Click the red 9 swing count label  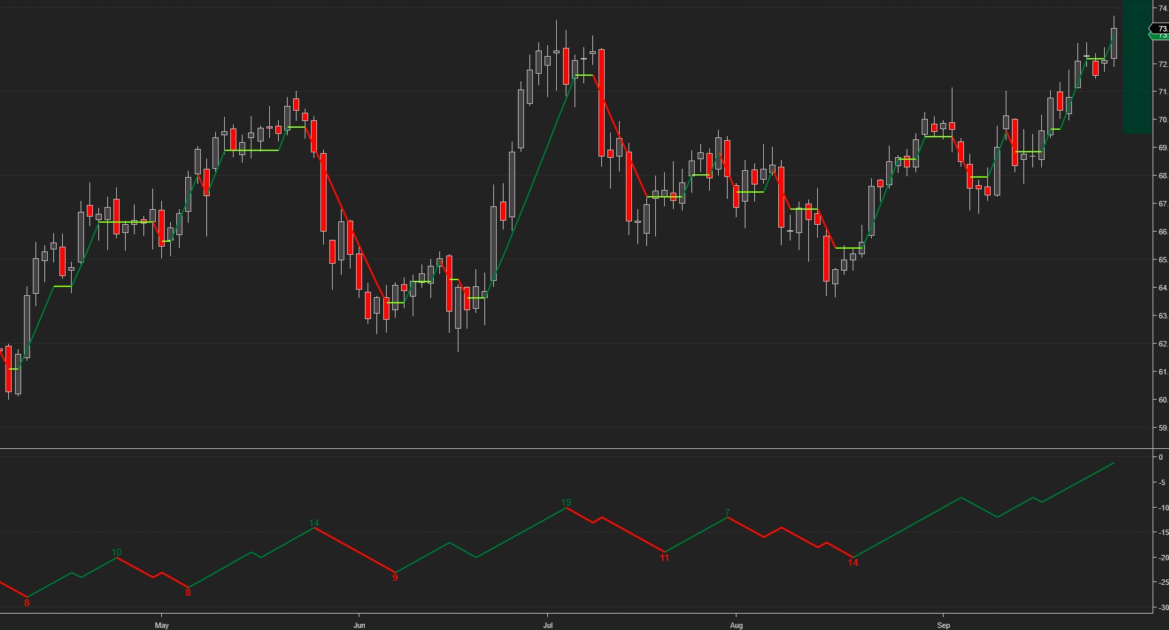pyautogui.click(x=395, y=577)
